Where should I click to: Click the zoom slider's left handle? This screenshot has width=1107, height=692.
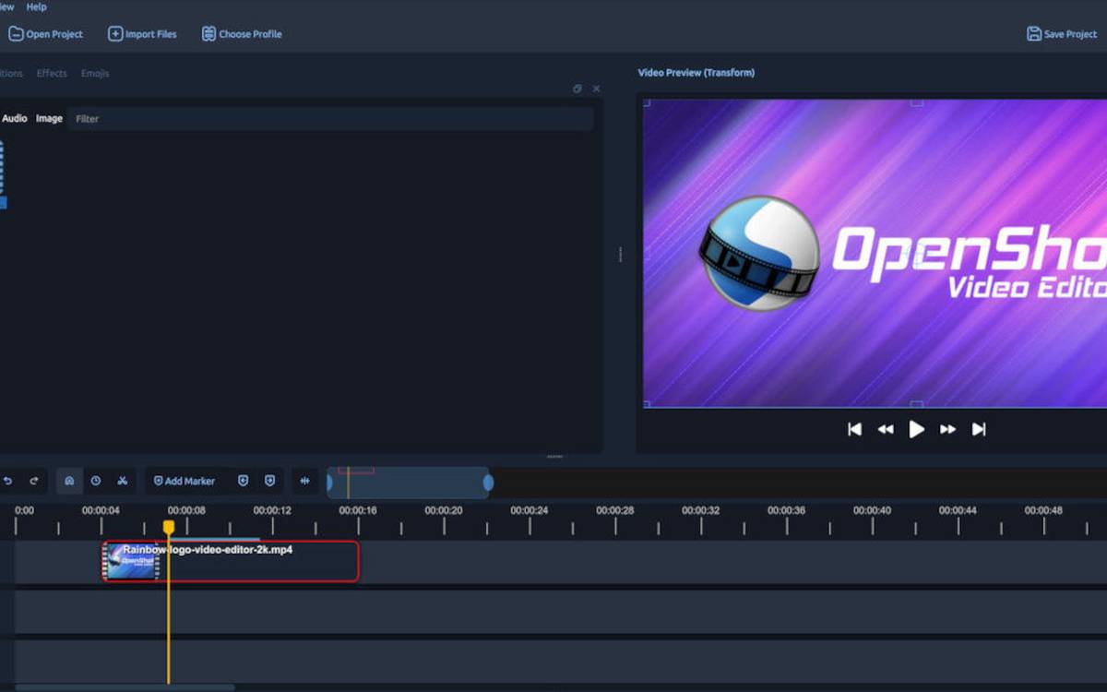[x=329, y=482]
